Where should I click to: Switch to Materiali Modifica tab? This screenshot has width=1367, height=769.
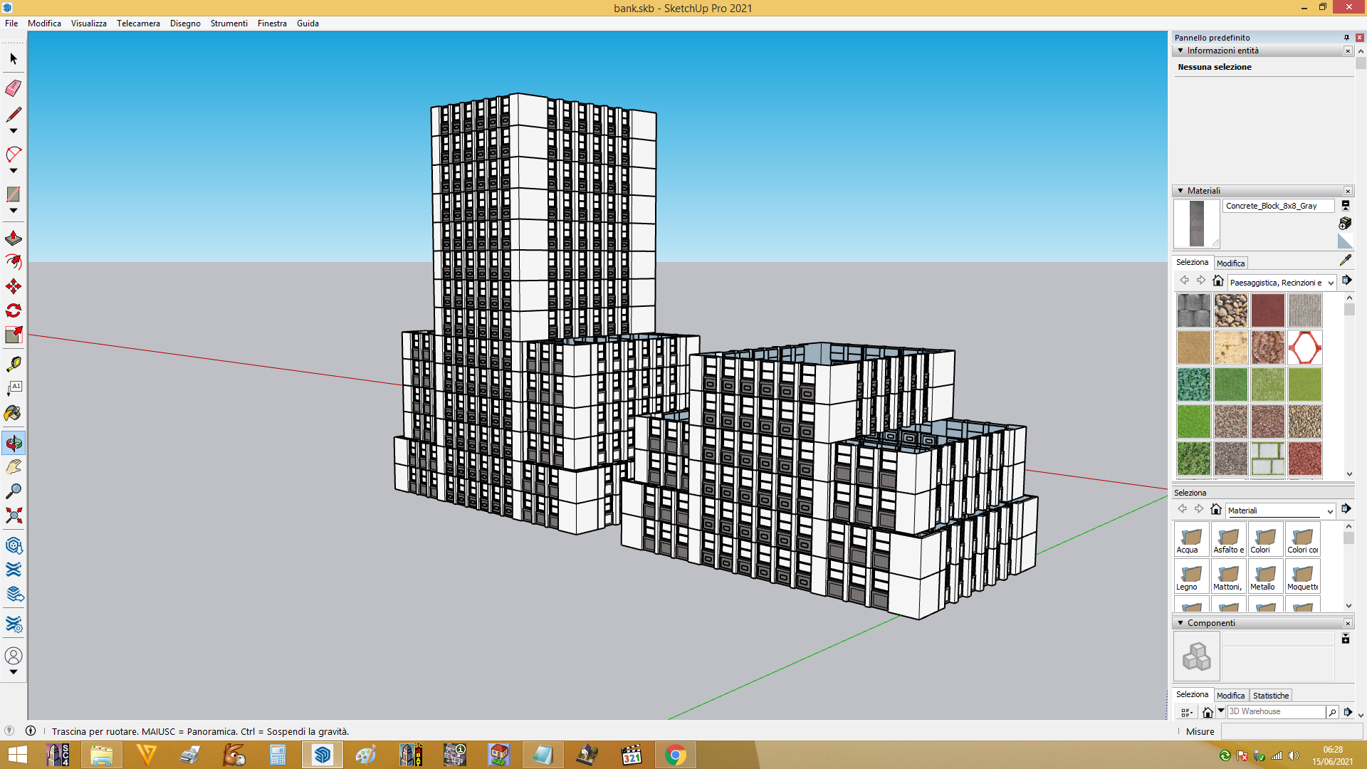click(x=1230, y=263)
